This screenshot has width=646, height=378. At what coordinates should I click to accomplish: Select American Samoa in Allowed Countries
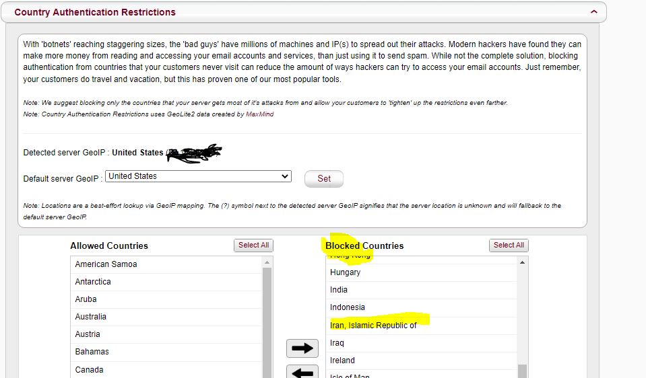coord(106,264)
